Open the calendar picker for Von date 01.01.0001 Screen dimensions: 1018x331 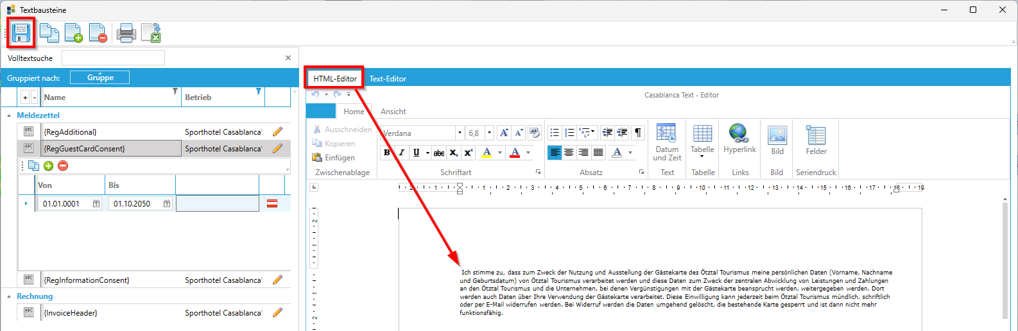(96, 203)
